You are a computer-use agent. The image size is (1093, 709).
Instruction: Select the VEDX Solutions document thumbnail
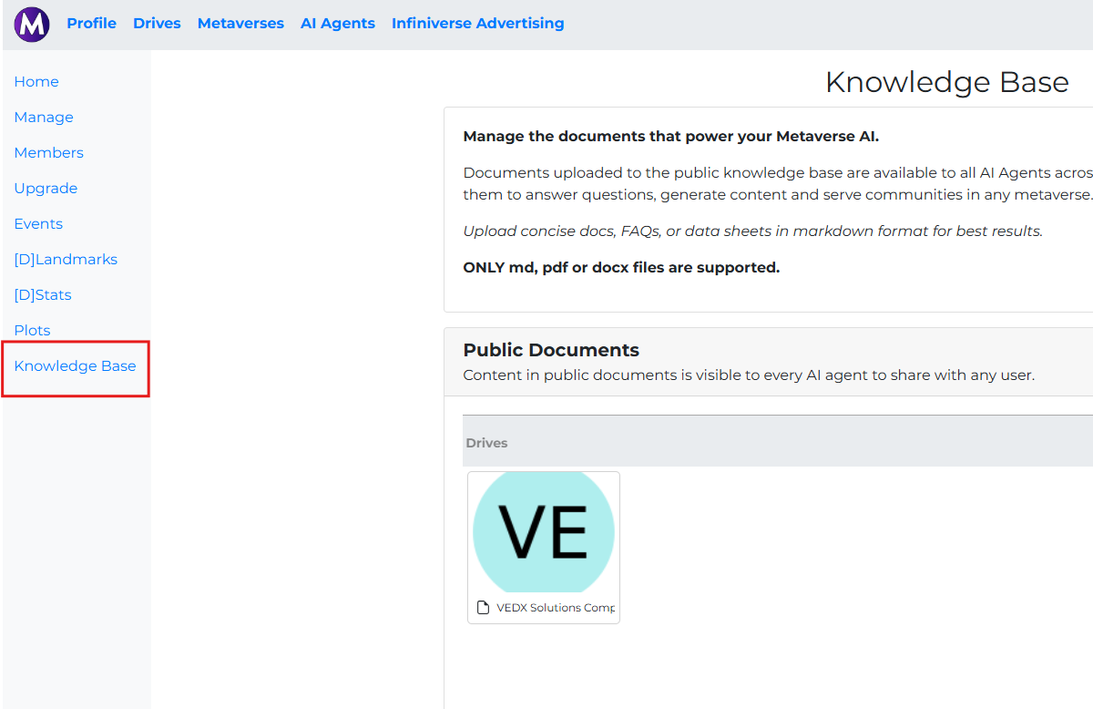point(544,547)
